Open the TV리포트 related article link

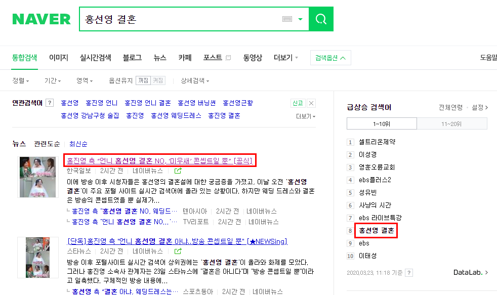pyautogui.click(x=125, y=222)
